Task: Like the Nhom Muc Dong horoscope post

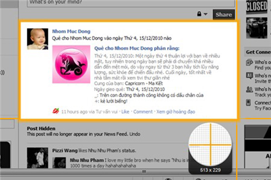Action: coord(125,112)
